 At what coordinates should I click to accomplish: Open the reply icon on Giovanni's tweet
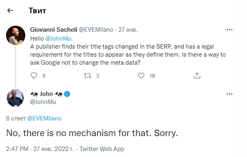pyautogui.click(x=34, y=75)
